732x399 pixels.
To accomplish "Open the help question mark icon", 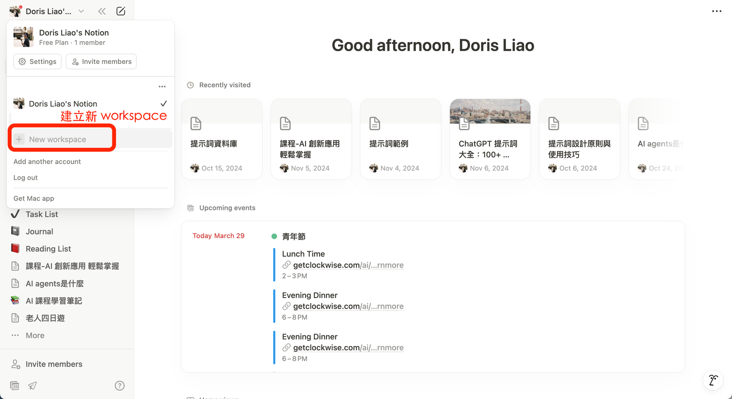I will point(119,386).
